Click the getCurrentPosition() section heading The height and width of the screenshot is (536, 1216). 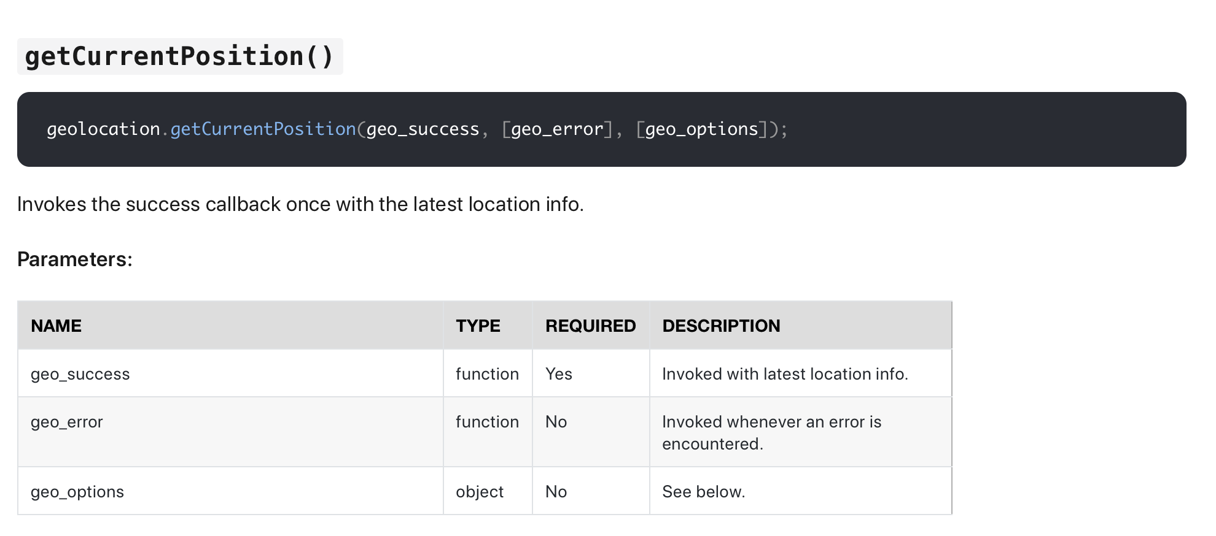pyautogui.click(x=179, y=56)
